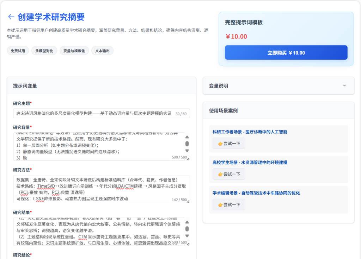The height and width of the screenshot is (259, 361).
Task: Click the 立即购买 ¥10.00 button
Action: click(x=286, y=53)
